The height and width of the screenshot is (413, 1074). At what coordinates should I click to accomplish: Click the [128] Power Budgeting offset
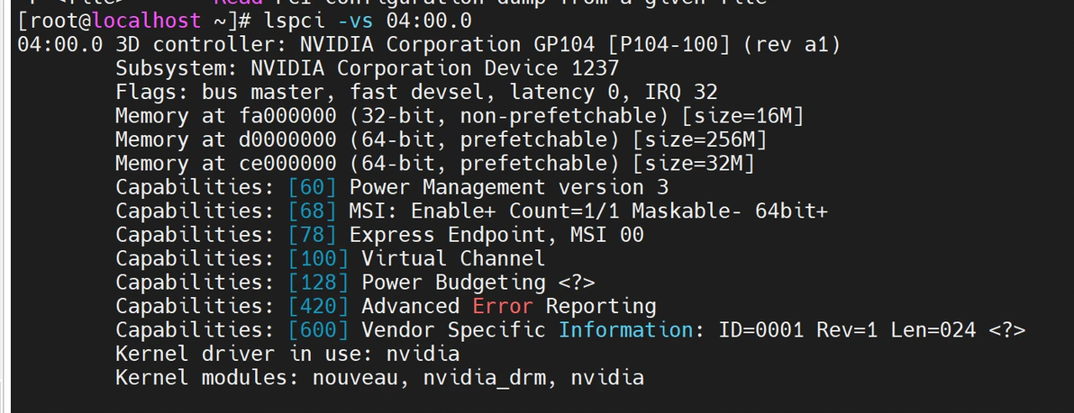(x=319, y=283)
